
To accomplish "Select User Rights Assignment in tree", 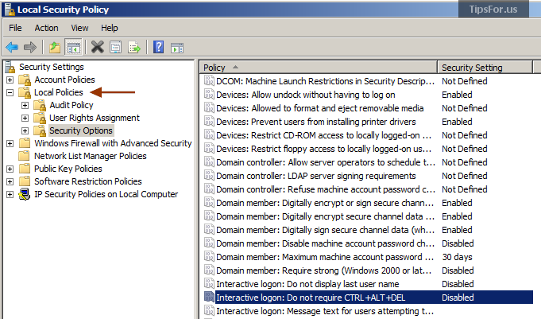I will click(95, 118).
